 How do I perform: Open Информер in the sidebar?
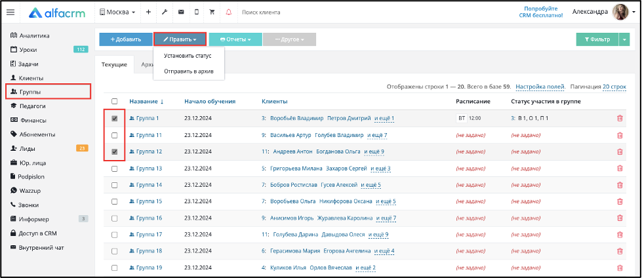coord(30,219)
